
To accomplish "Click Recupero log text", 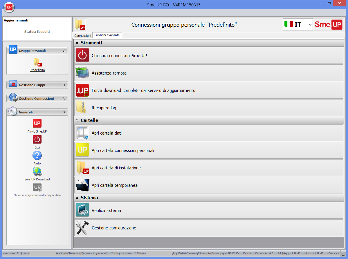I will tap(104, 108).
